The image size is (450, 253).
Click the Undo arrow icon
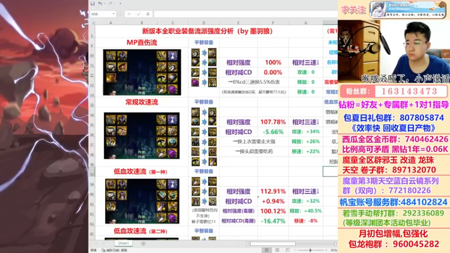pos(100,3)
